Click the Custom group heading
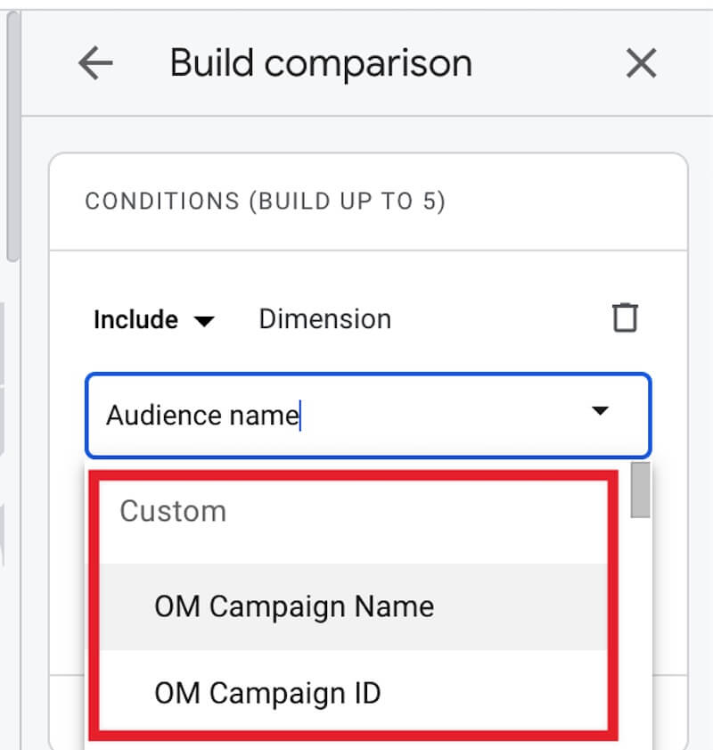 173,511
